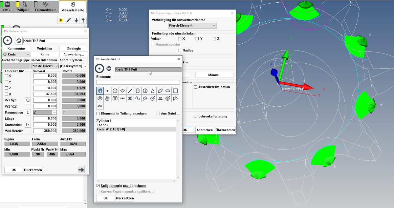Viewport: 394px width, 208px height.
Task: Select the torus element icon
Action: [100, 98]
